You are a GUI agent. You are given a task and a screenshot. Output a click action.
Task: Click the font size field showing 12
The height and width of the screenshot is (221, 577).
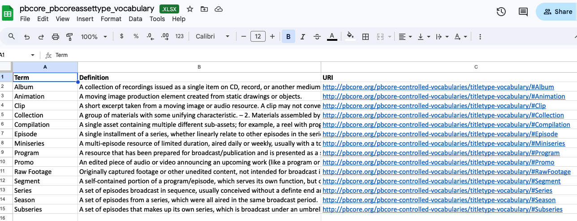(x=258, y=37)
